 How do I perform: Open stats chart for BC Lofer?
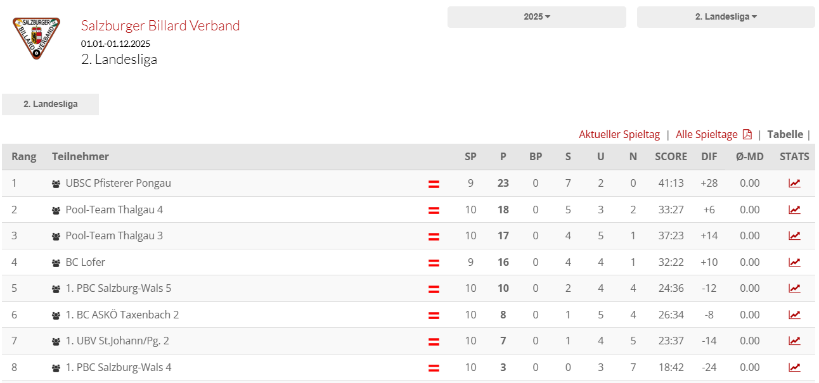(794, 262)
